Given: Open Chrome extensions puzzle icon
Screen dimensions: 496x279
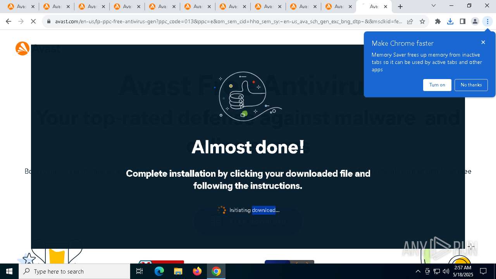Looking at the screenshot, I should [438, 22].
